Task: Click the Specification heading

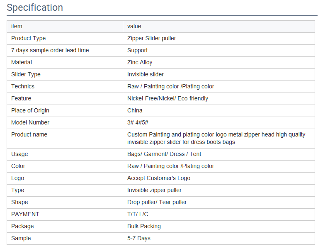Action: [x=35, y=7]
